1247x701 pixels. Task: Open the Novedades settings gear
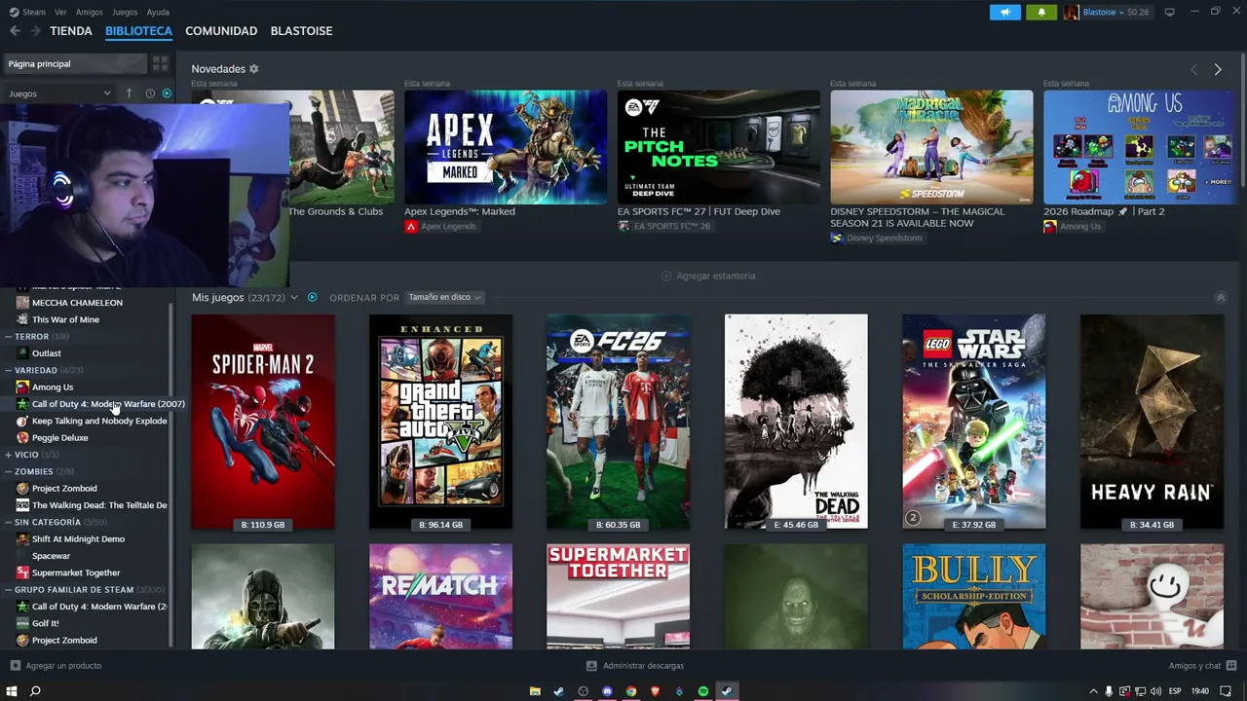pyautogui.click(x=254, y=69)
